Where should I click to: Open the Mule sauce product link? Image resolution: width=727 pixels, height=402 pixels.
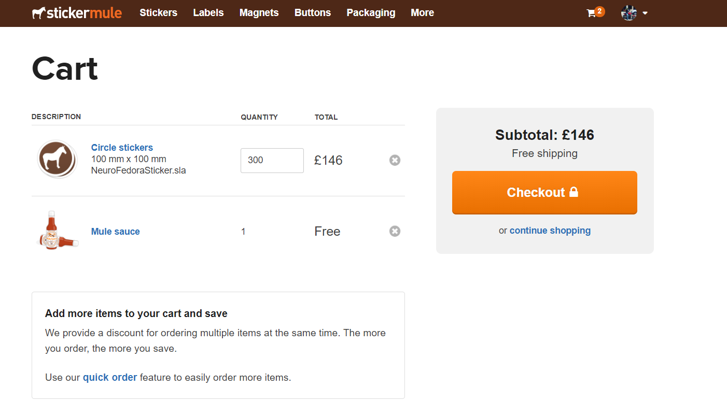click(116, 232)
